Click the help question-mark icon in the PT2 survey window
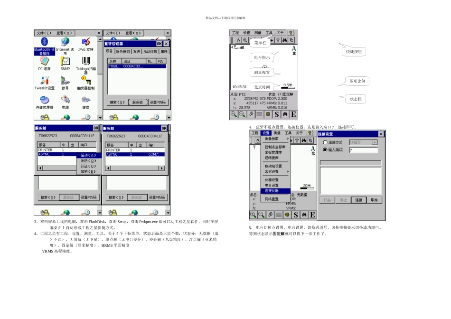The image size is (451, 319). (x=291, y=33)
